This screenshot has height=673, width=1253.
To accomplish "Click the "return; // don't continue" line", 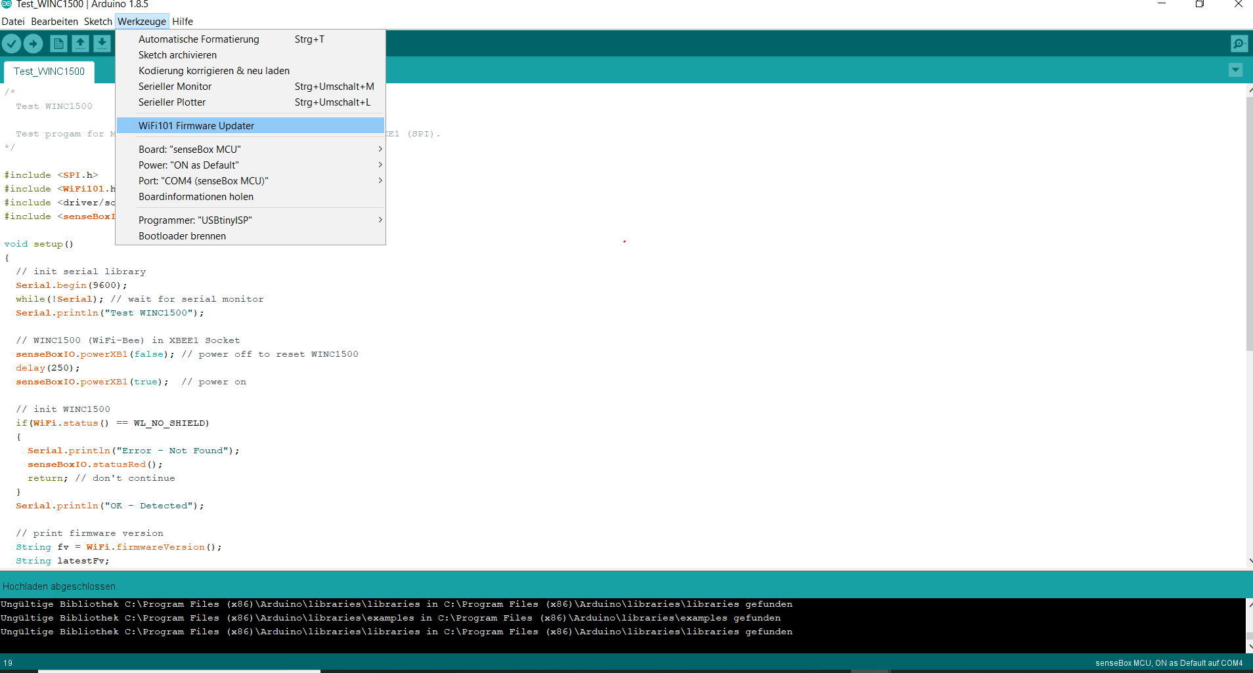I will pos(101,478).
